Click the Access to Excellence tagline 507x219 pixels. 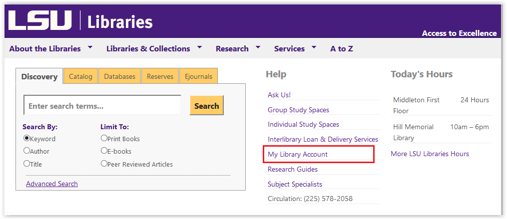(460, 33)
